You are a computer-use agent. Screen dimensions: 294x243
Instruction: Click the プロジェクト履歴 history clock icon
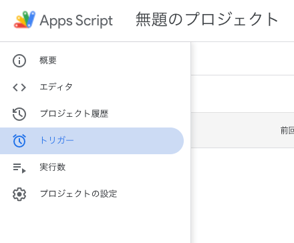(19, 114)
